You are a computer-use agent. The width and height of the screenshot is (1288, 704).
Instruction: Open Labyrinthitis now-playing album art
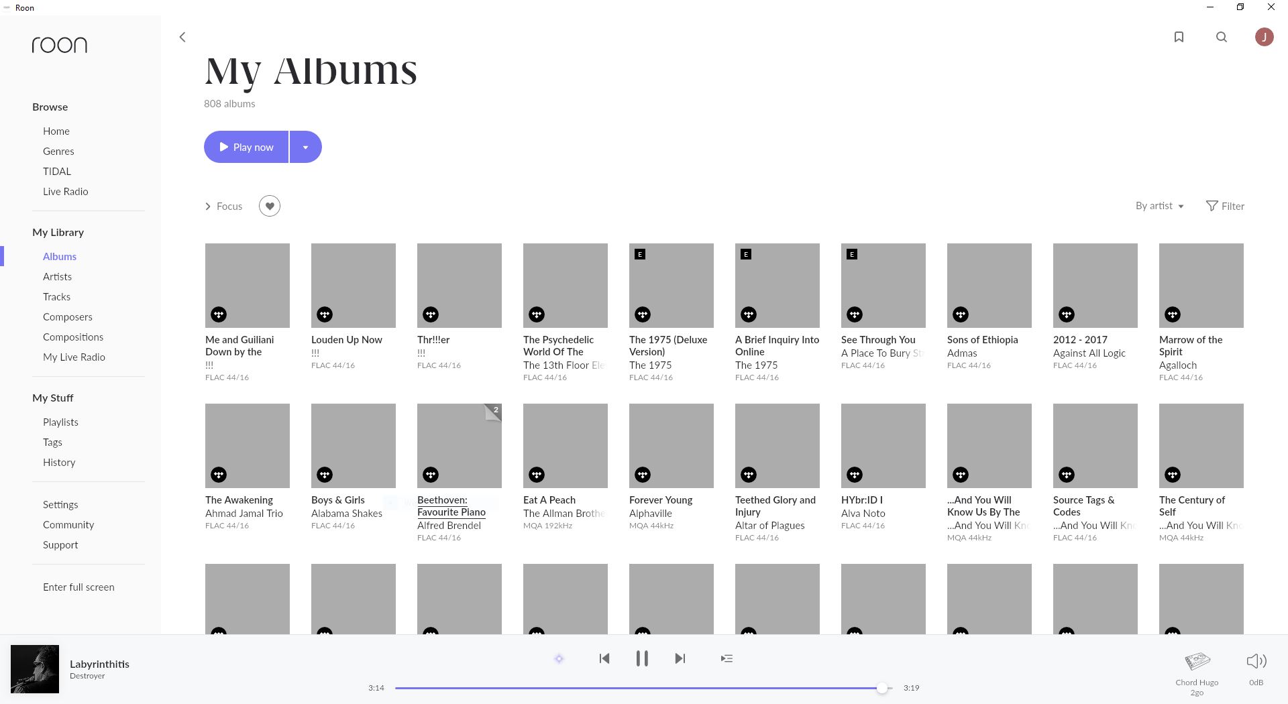click(x=35, y=669)
